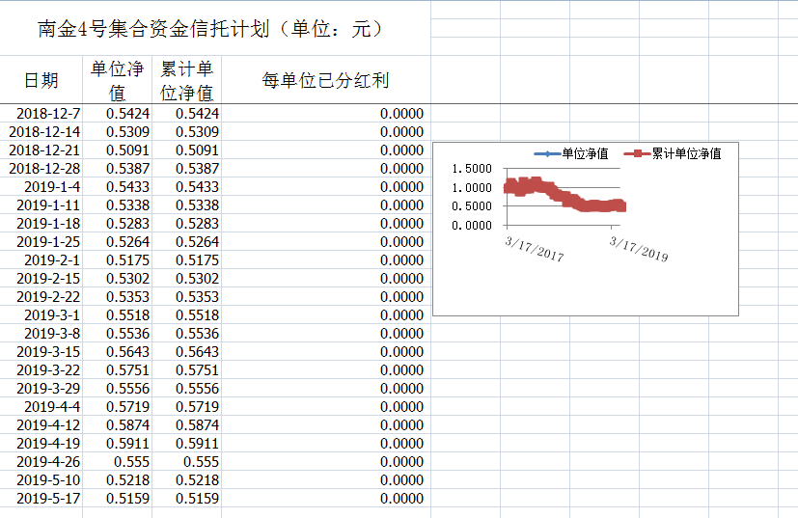
Task: Click chart x-axis label 3/17/2017
Action: (535, 249)
